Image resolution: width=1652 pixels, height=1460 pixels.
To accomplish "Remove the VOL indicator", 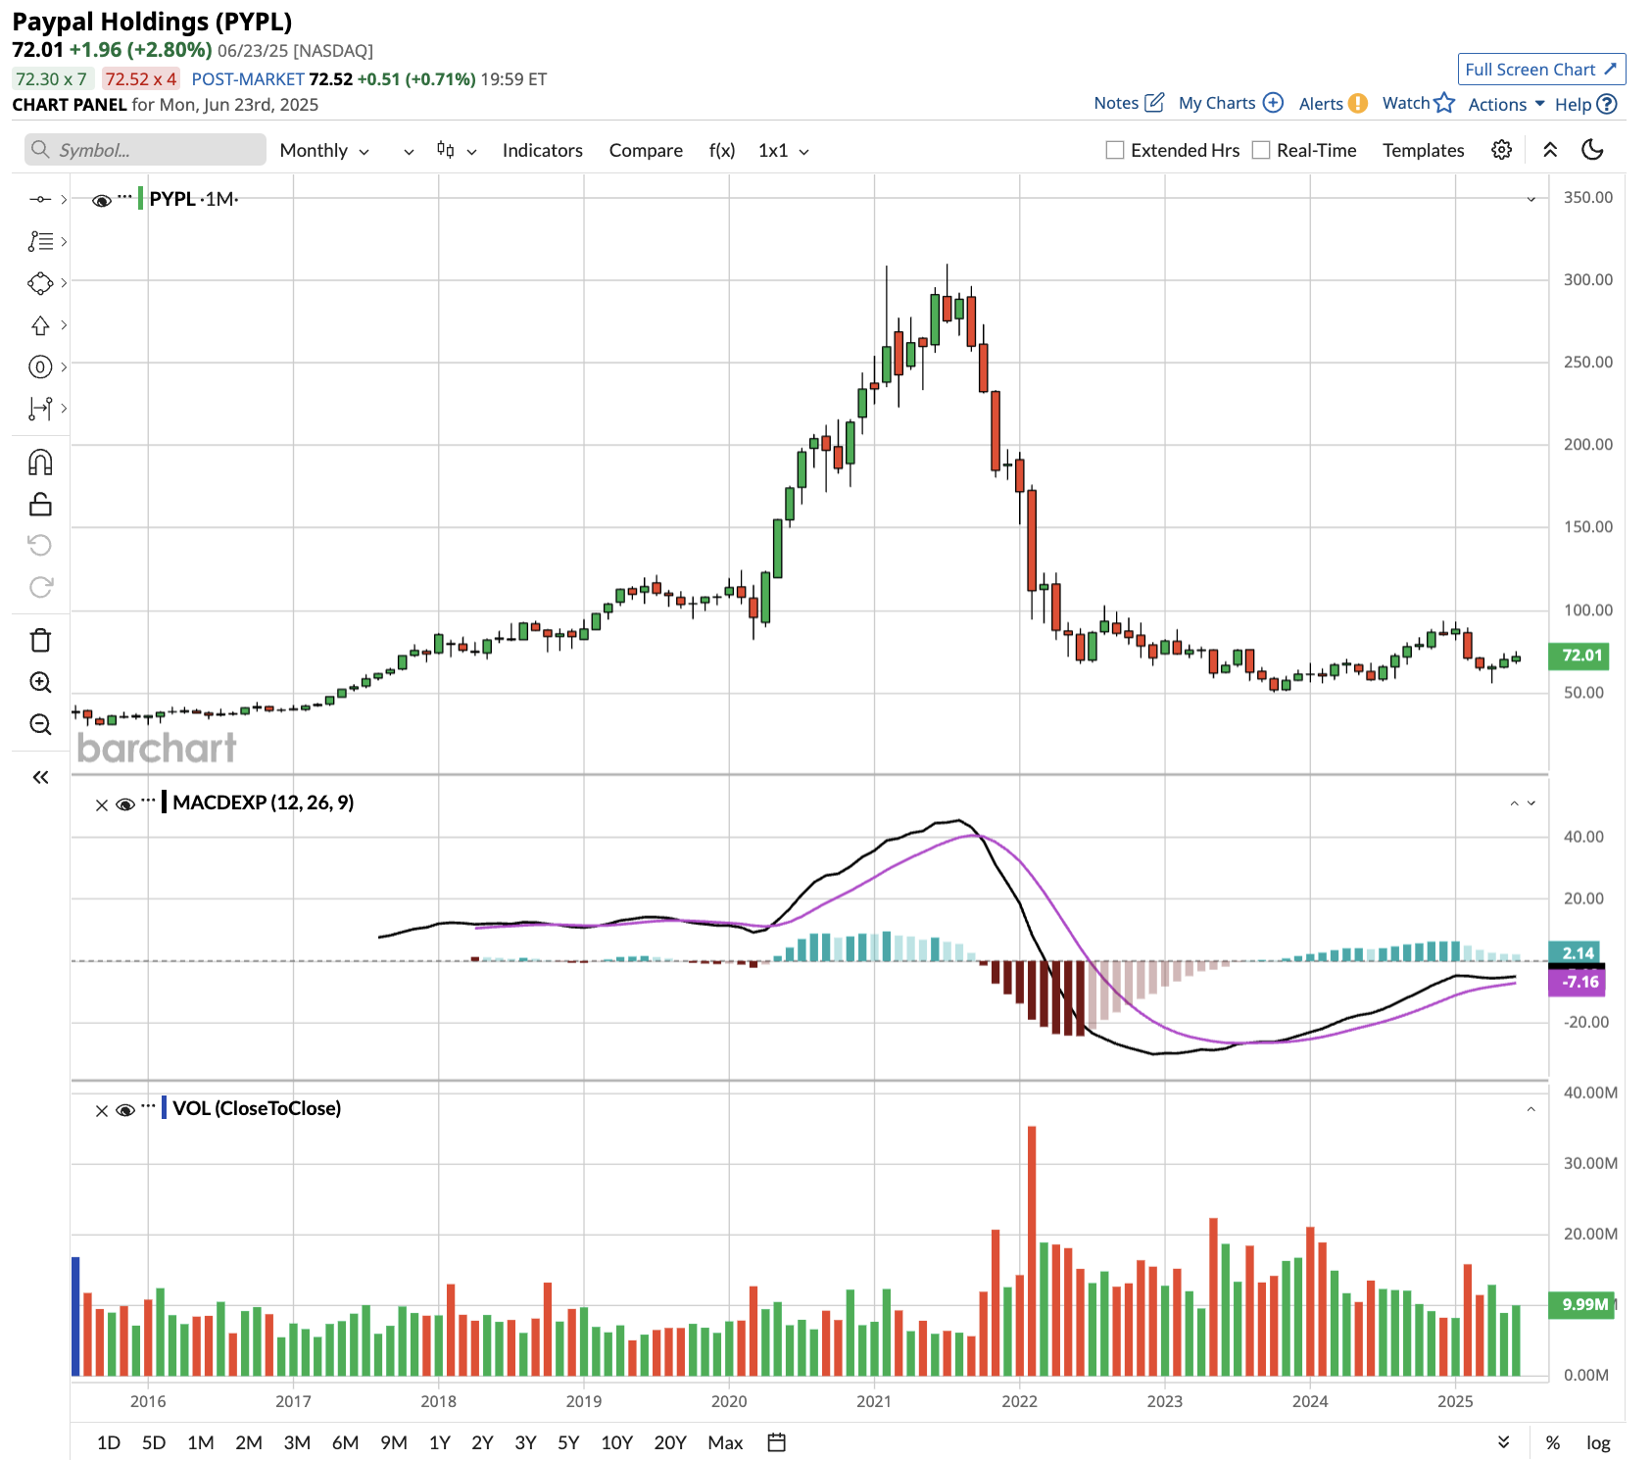I will pos(102,1111).
